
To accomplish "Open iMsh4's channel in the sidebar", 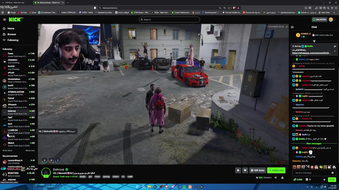I will [19, 144].
